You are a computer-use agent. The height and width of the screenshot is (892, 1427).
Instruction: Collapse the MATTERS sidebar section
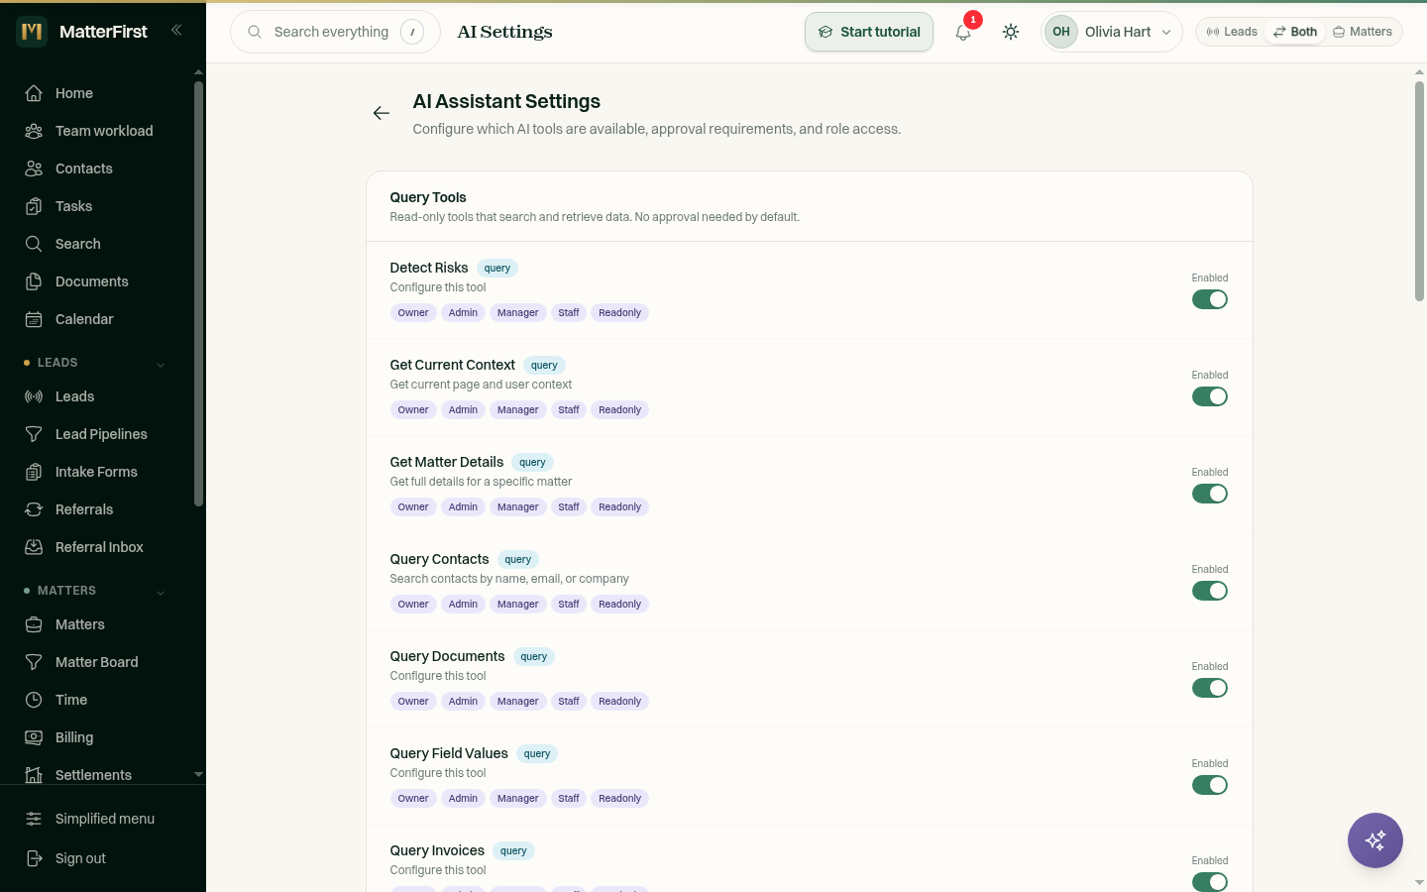tap(95, 591)
